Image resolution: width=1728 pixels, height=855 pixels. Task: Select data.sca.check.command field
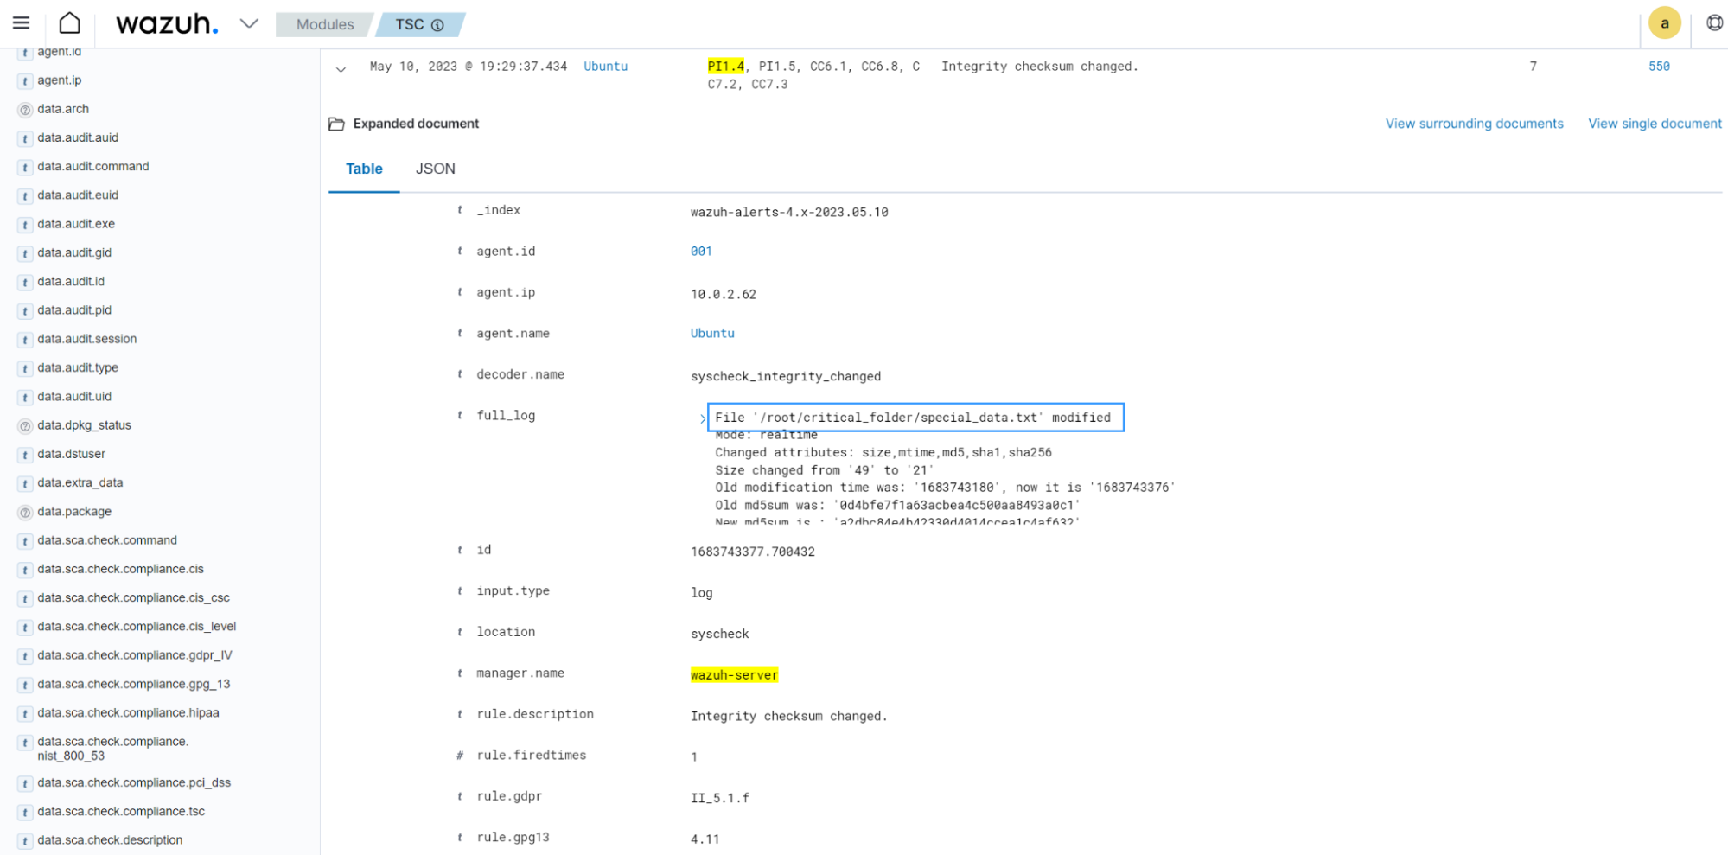(x=107, y=540)
